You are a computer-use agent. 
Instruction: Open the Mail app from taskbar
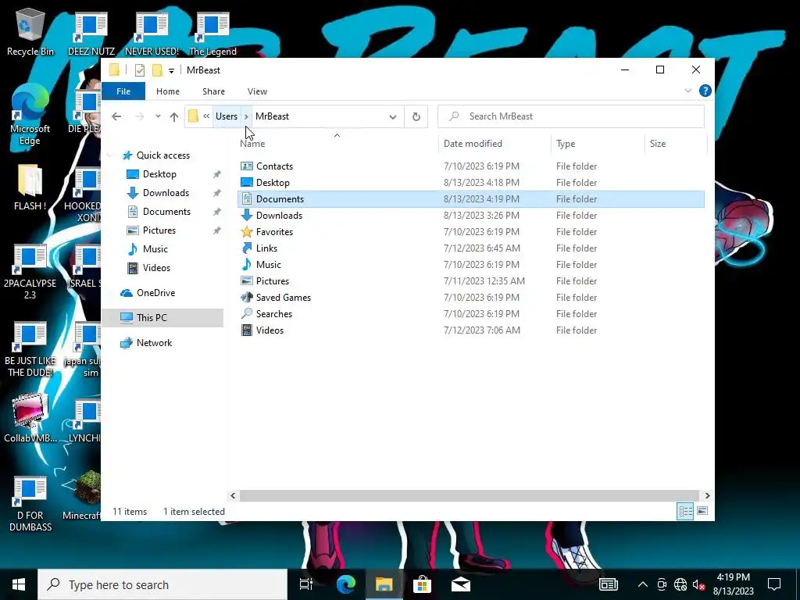pyautogui.click(x=461, y=584)
